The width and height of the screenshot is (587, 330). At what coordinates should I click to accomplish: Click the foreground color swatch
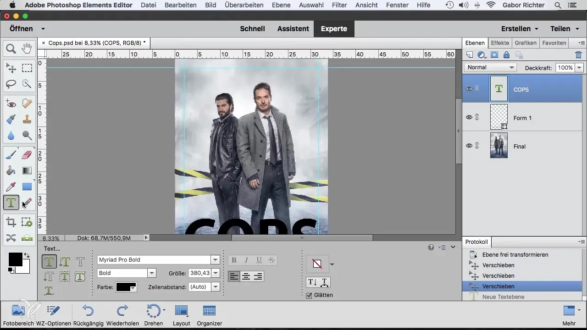click(x=15, y=259)
